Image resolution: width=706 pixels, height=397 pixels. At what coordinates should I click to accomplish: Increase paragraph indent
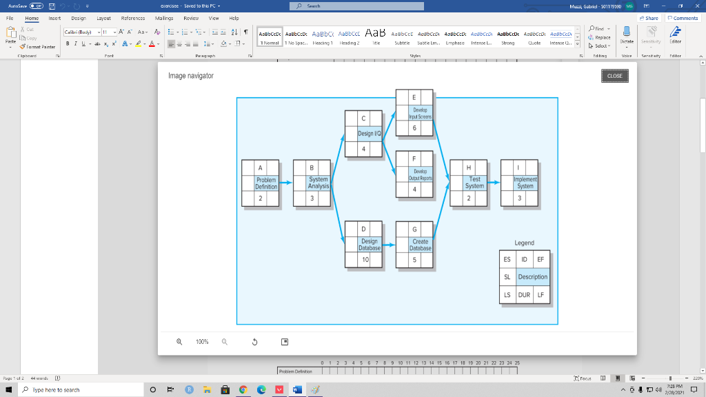point(223,32)
